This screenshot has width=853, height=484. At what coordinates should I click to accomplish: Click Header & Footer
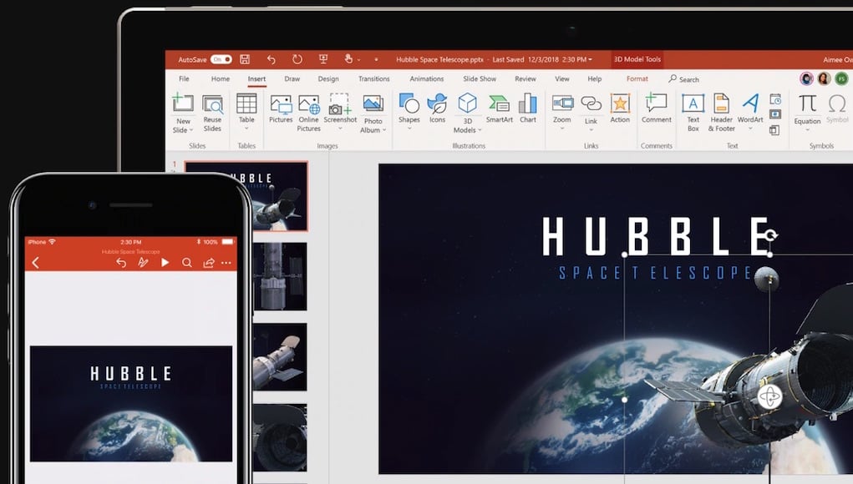721,113
